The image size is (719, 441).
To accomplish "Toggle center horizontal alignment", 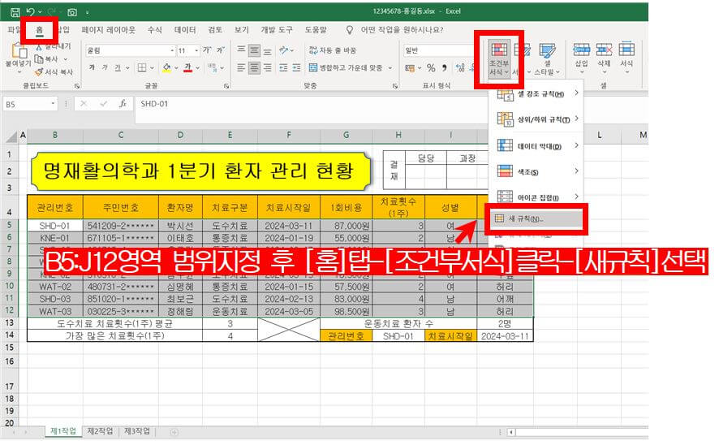I will coord(254,68).
